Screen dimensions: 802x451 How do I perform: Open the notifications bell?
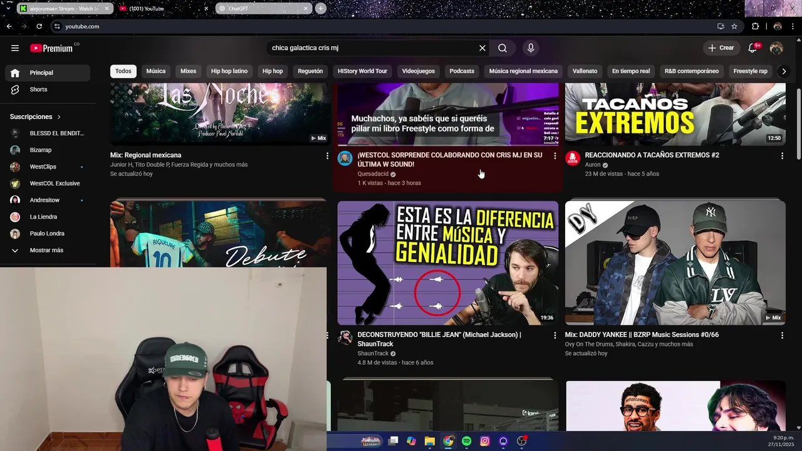(753, 48)
